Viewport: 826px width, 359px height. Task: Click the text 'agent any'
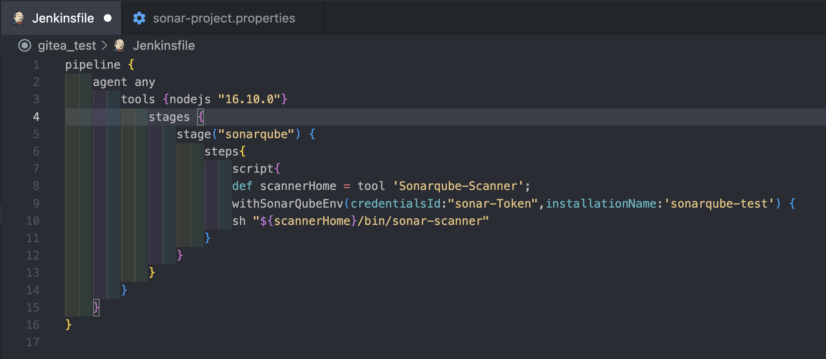(x=124, y=82)
